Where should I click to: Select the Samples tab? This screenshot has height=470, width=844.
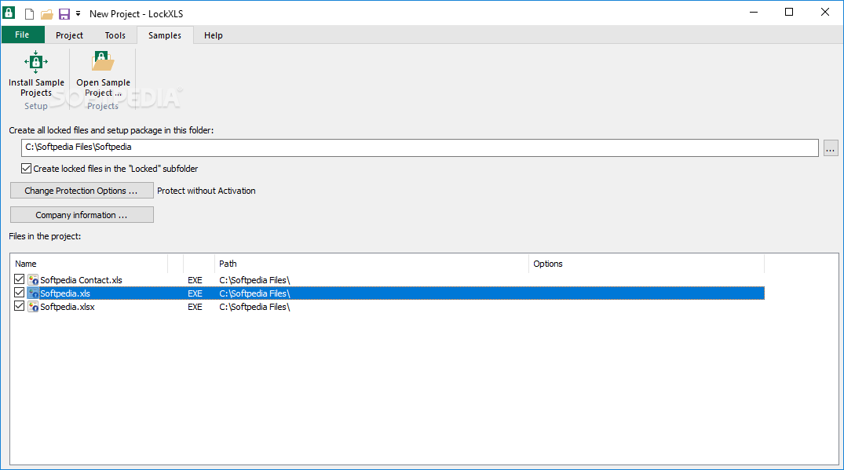point(165,35)
